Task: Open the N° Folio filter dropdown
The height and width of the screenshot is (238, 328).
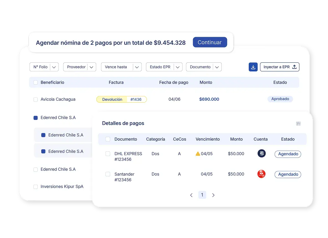Action: 44,67
